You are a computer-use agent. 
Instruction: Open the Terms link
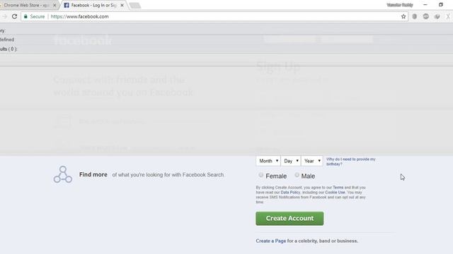pyautogui.click(x=338, y=188)
